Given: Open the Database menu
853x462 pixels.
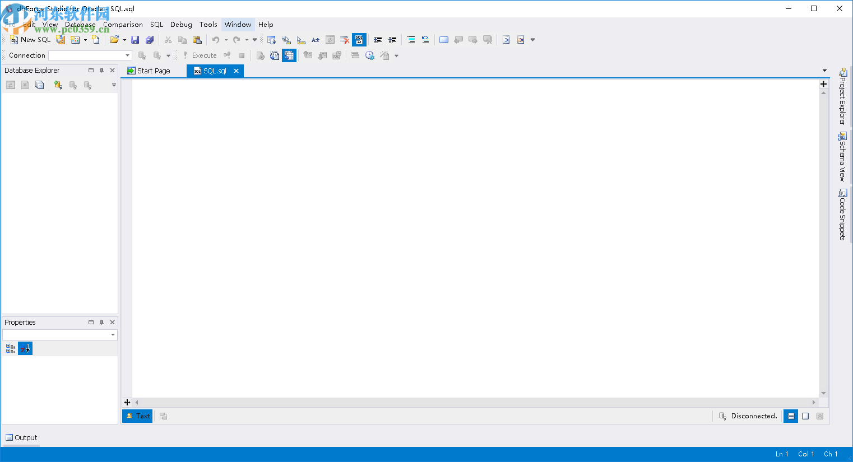Looking at the screenshot, I should click(80, 25).
